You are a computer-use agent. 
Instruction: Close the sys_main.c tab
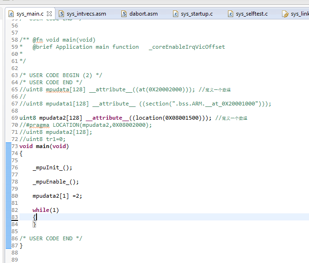49,14
